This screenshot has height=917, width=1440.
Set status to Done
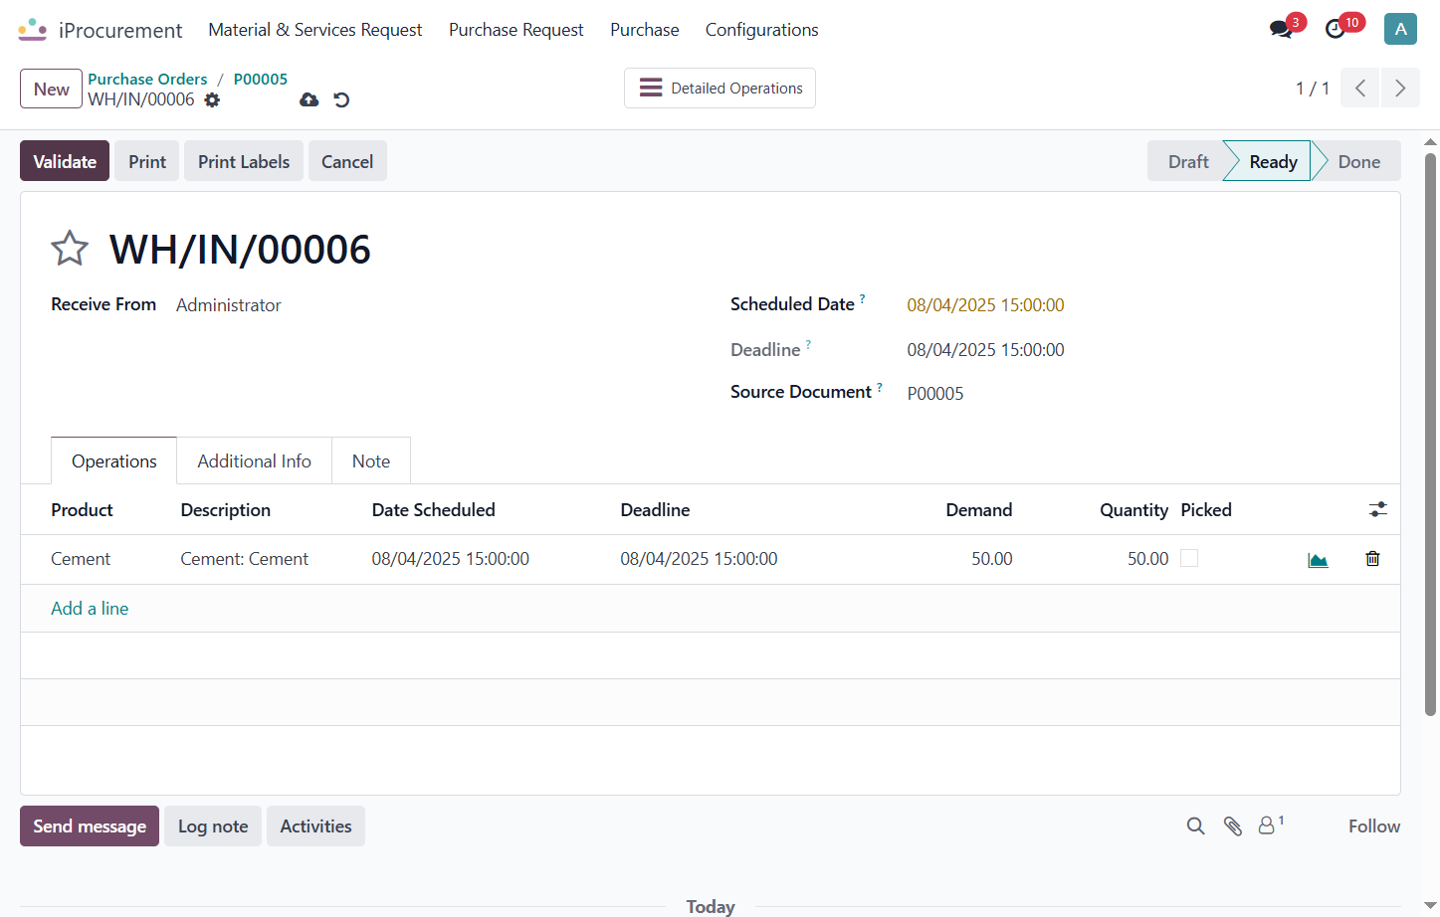coord(1358,161)
